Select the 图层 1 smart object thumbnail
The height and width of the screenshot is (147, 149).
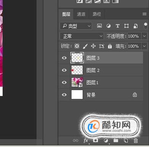(77, 82)
